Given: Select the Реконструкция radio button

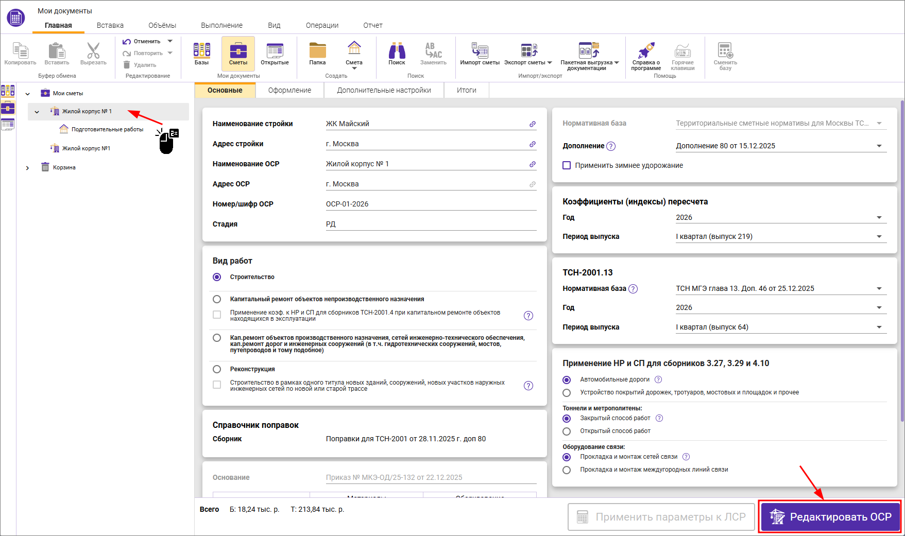Looking at the screenshot, I should point(217,369).
